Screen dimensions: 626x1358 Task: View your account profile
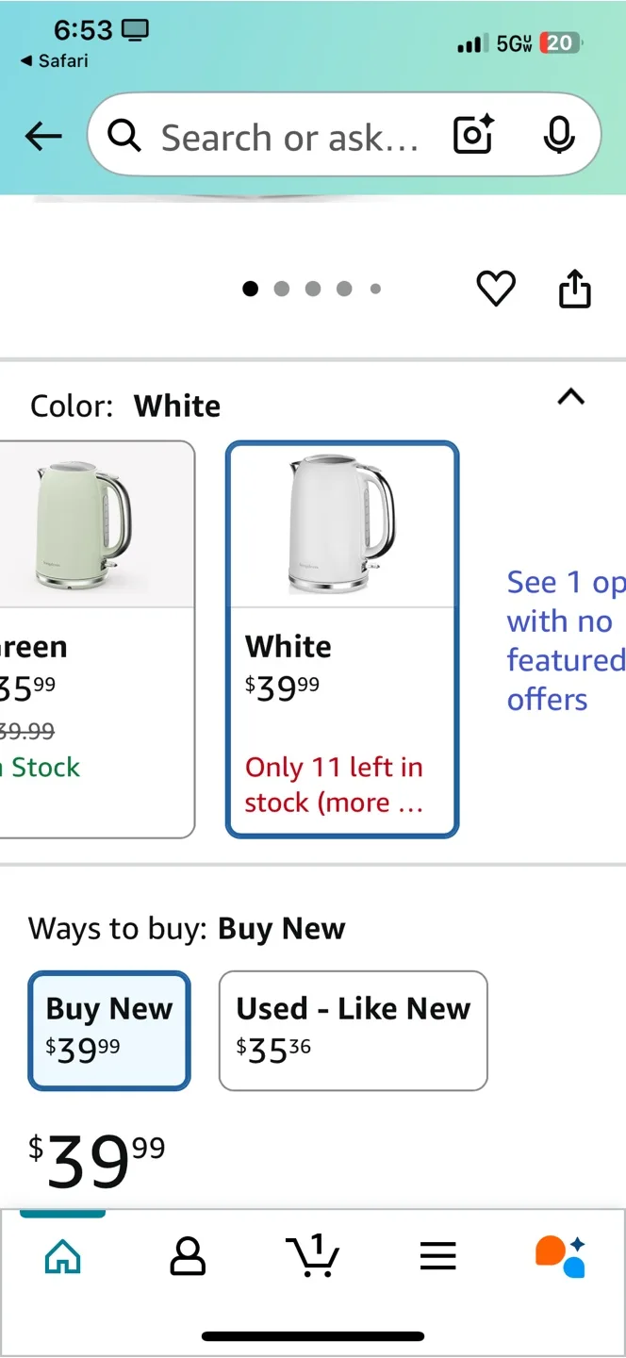pyautogui.click(x=188, y=1254)
